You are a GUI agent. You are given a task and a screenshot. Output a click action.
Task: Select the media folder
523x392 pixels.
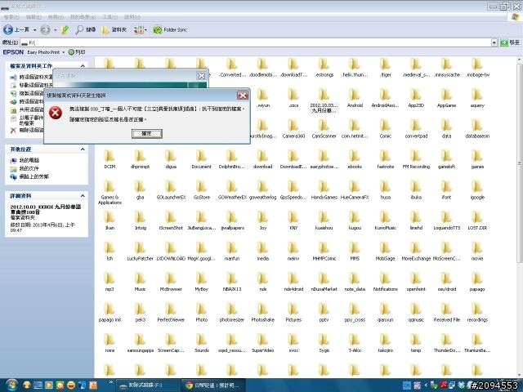point(263,252)
